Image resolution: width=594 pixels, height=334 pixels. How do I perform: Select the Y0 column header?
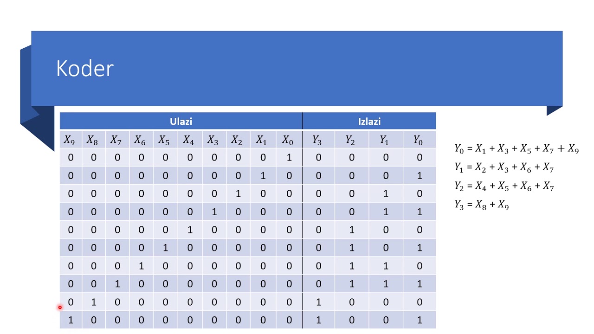419,140
